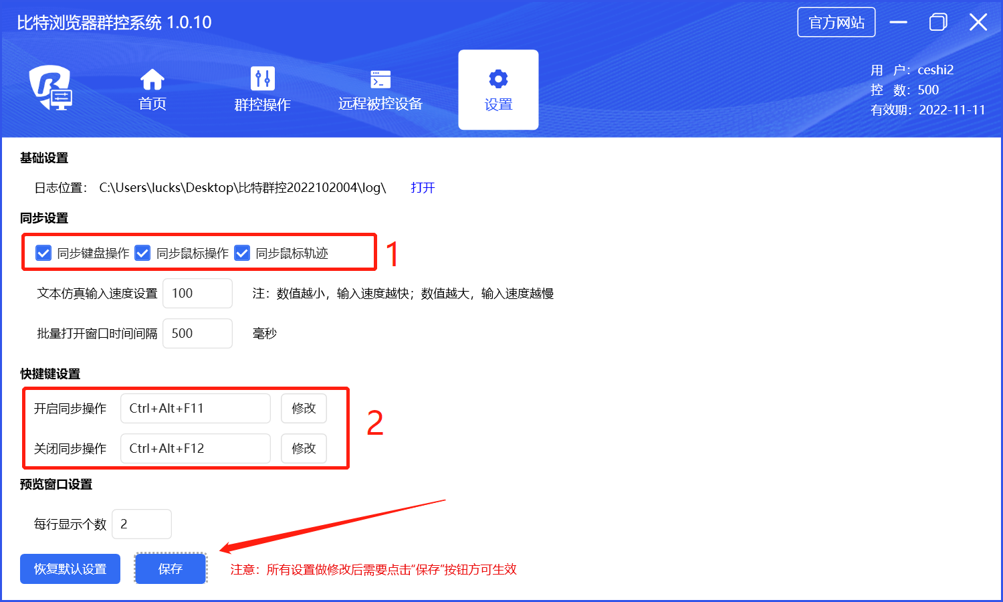Open the 首页 home icon
1003x602 pixels.
click(152, 80)
